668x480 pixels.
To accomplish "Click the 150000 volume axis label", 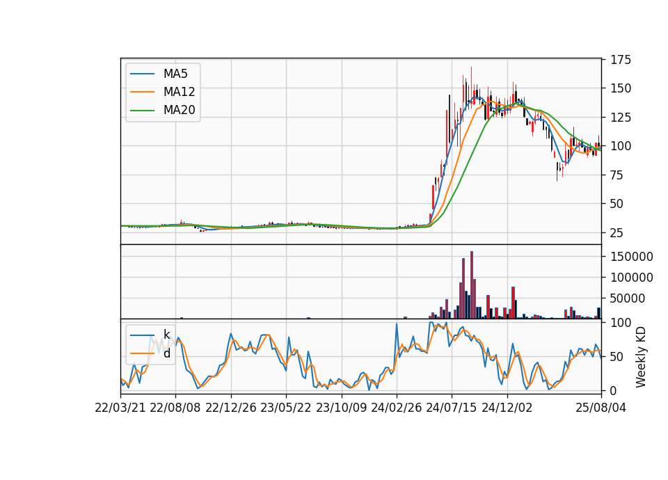I will coord(631,257).
